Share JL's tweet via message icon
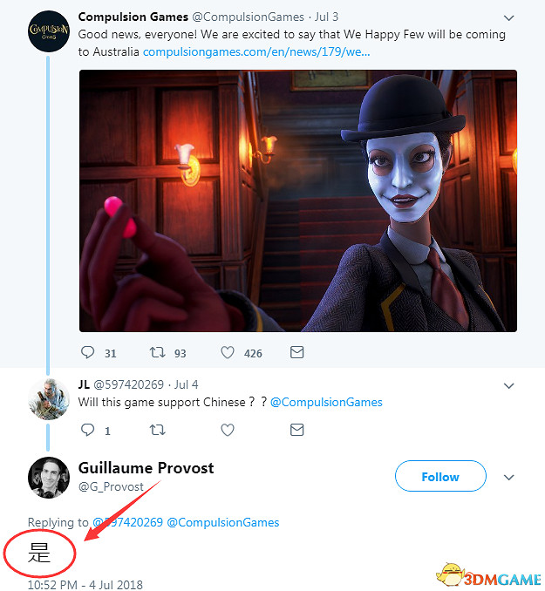The height and width of the screenshot is (591, 545). point(296,430)
